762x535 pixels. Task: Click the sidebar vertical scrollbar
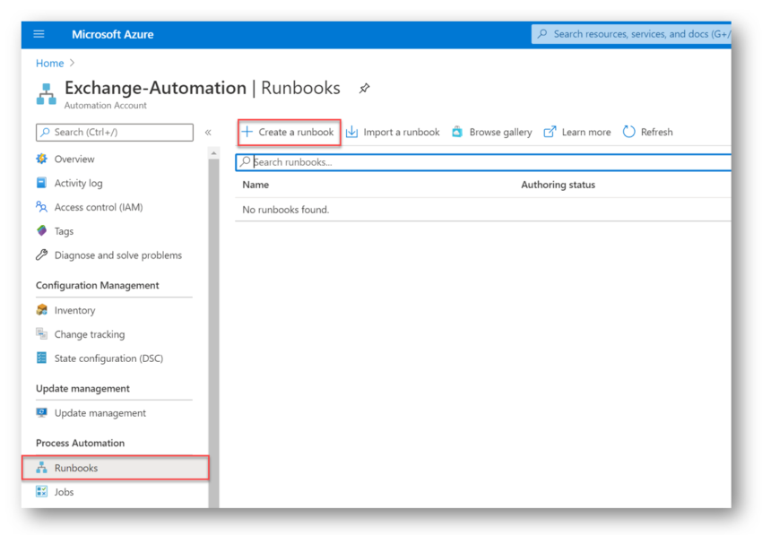click(214, 333)
